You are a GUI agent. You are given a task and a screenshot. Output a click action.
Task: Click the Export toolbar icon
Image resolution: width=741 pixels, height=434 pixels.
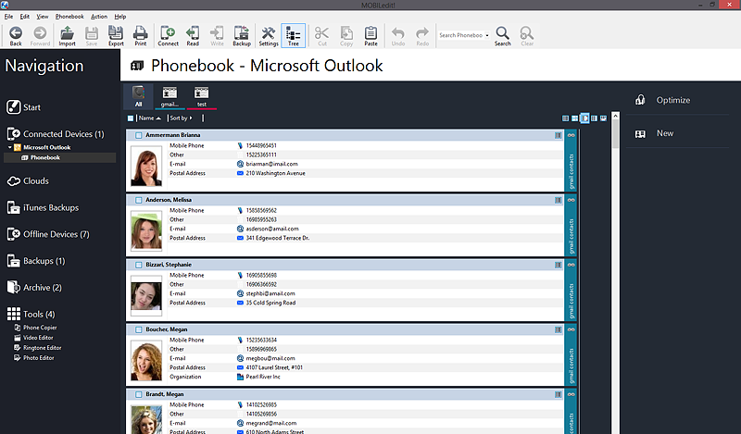click(116, 36)
